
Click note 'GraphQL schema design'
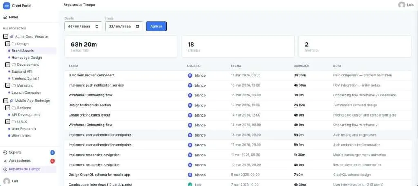click(351, 175)
